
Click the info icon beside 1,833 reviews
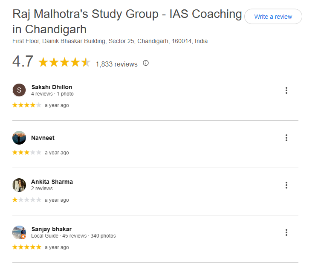[146, 63]
